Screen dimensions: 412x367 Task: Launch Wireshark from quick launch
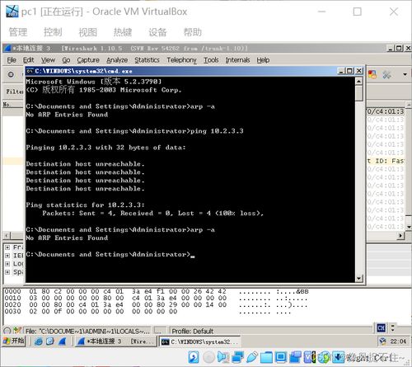point(62,341)
